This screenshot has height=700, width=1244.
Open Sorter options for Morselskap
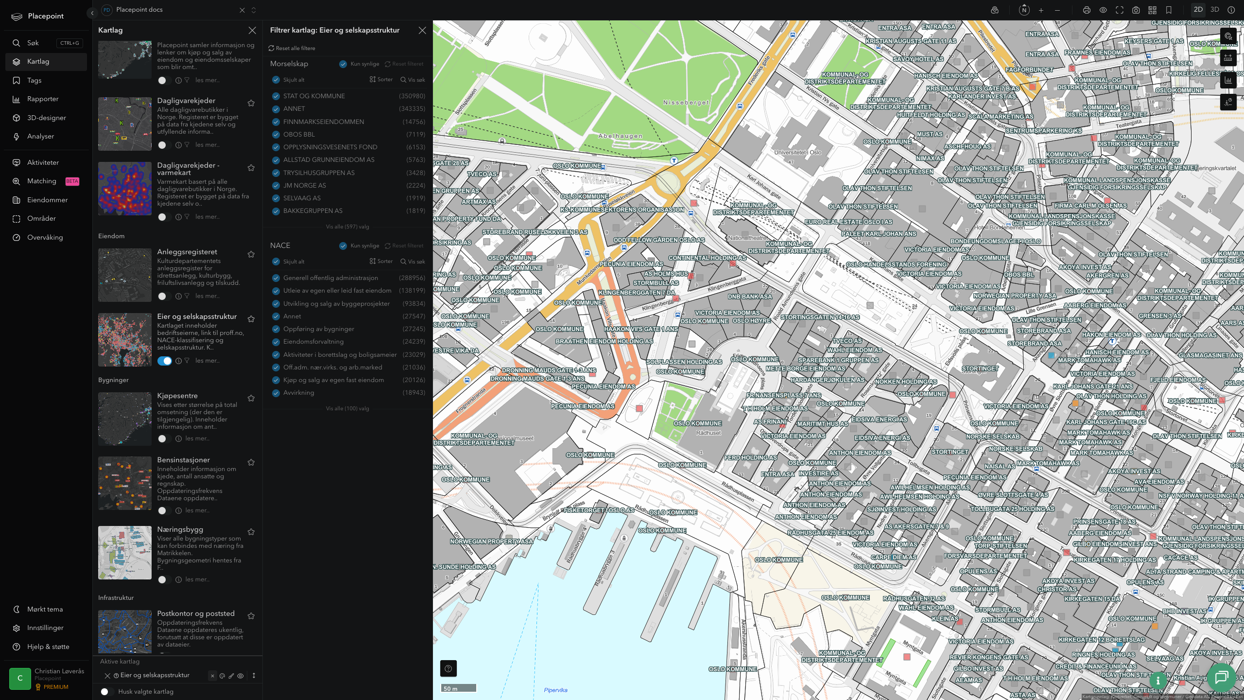pyautogui.click(x=381, y=80)
